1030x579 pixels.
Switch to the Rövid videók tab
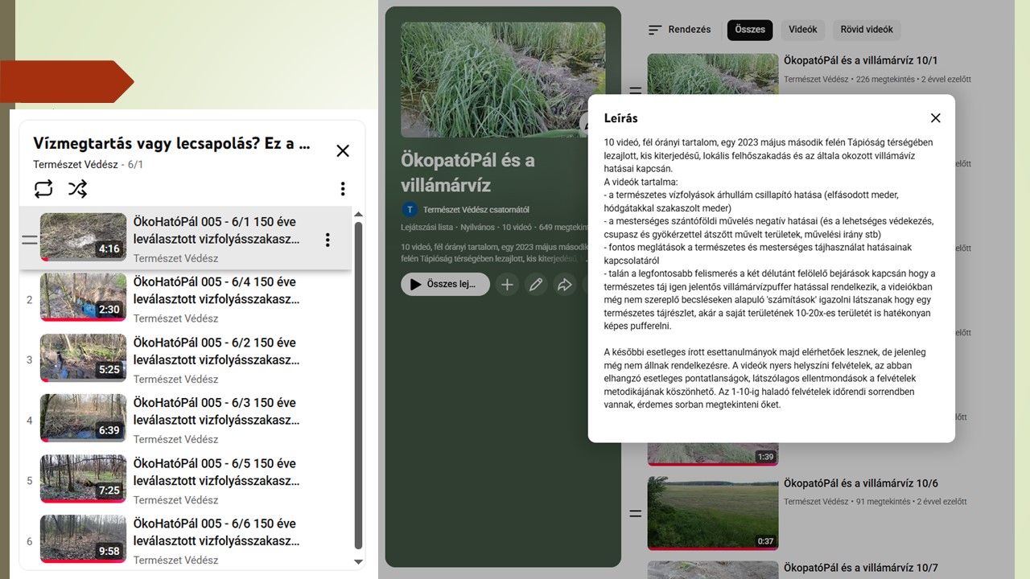pyautogui.click(x=866, y=30)
